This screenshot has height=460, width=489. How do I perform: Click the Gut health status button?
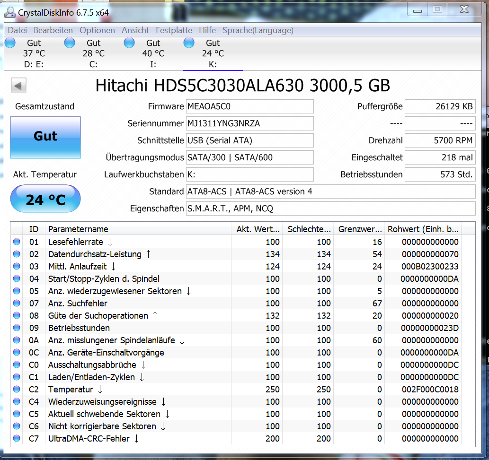(x=45, y=138)
